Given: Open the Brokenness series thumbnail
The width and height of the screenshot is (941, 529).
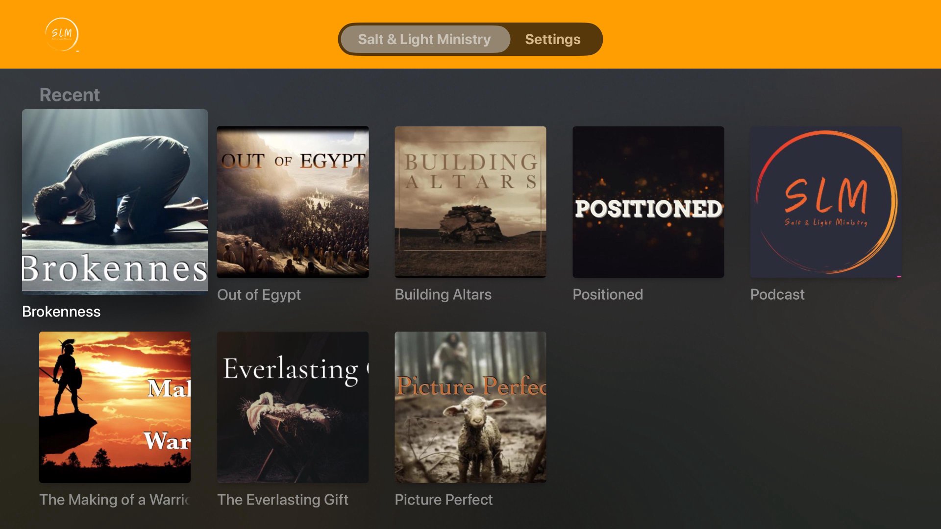Looking at the screenshot, I should coord(115,202).
